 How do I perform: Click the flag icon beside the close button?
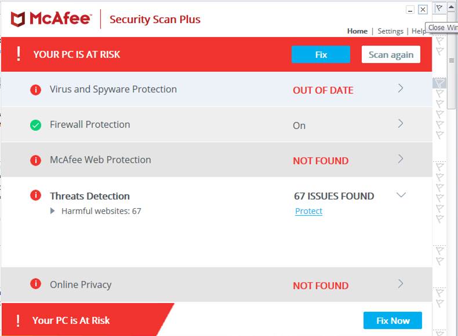point(439,9)
